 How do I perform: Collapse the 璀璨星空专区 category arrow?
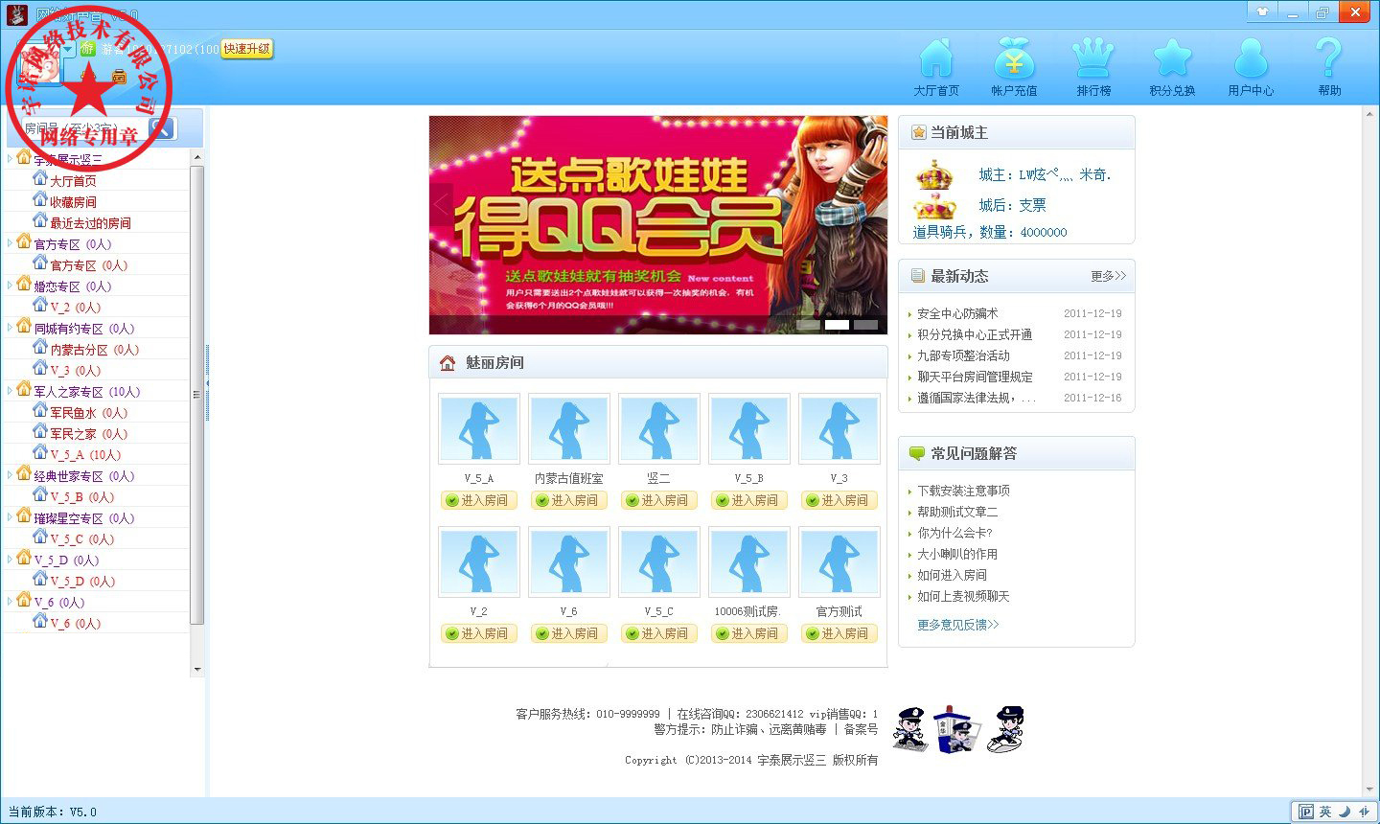pyautogui.click(x=10, y=517)
